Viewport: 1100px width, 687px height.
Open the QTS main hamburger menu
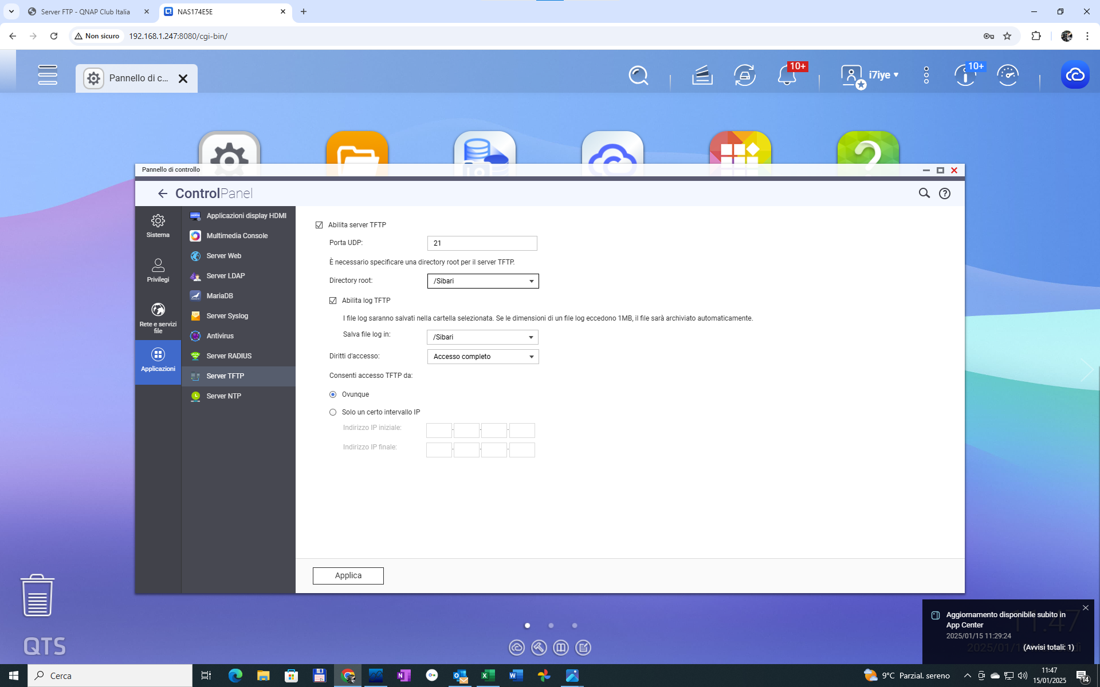(x=48, y=75)
